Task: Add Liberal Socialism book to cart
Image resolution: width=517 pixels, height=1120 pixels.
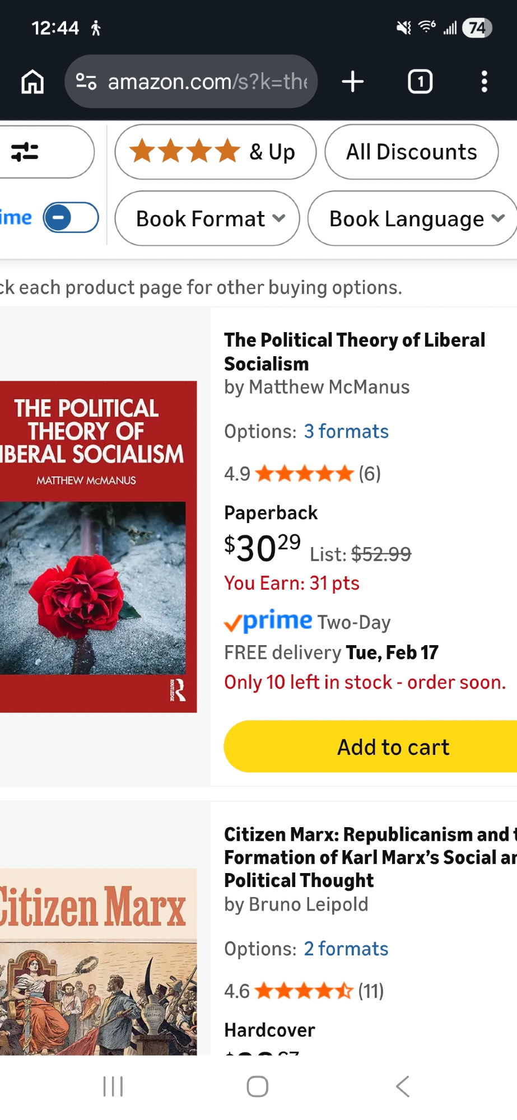Action: 392,747
